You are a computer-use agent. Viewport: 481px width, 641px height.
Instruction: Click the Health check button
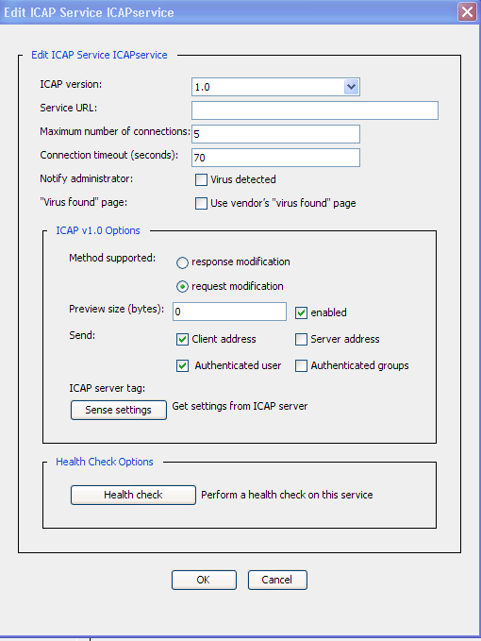133,495
